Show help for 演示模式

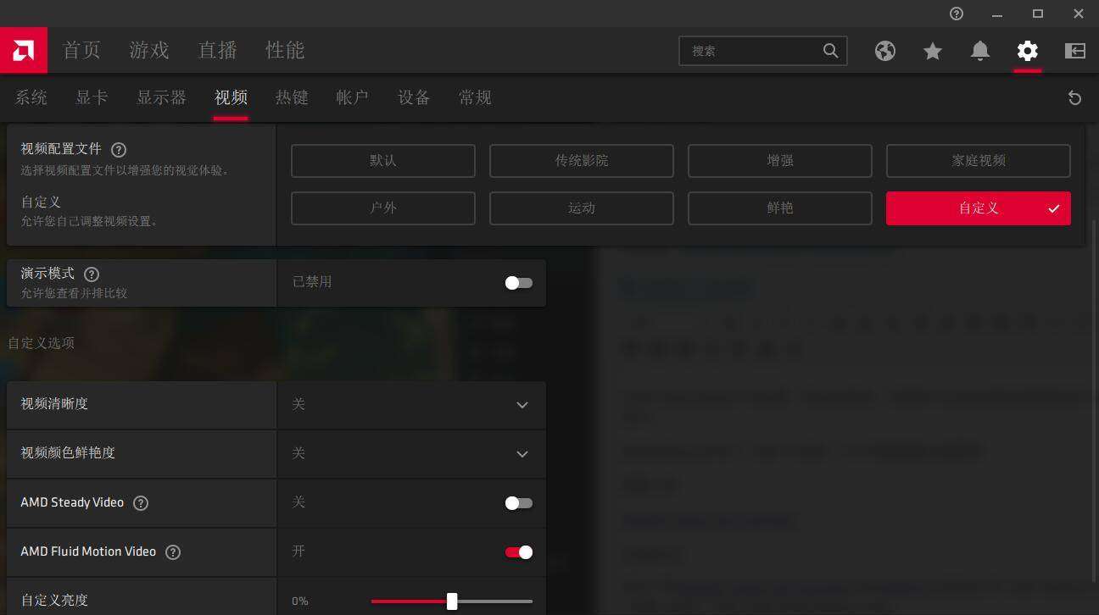point(92,274)
